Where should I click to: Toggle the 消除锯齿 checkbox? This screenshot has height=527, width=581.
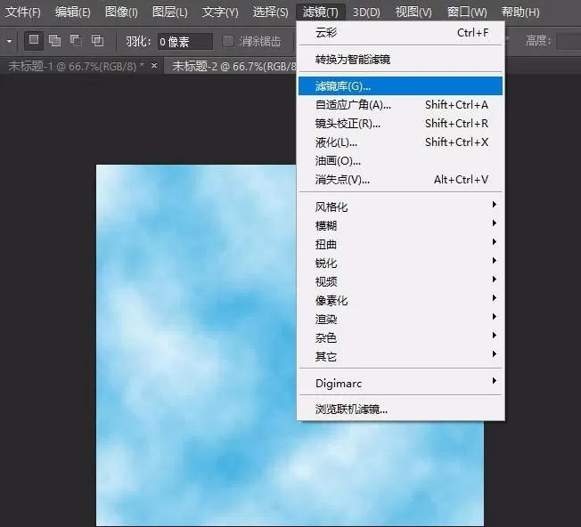pos(227,41)
